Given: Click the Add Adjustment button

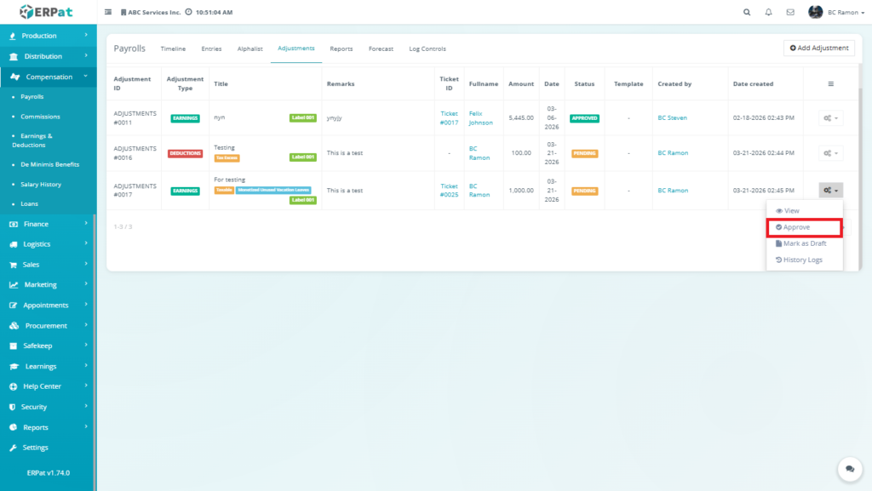Looking at the screenshot, I should tap(818, 49).
